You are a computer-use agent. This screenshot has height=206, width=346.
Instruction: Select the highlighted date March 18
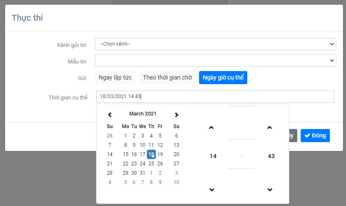coord(151,154)
